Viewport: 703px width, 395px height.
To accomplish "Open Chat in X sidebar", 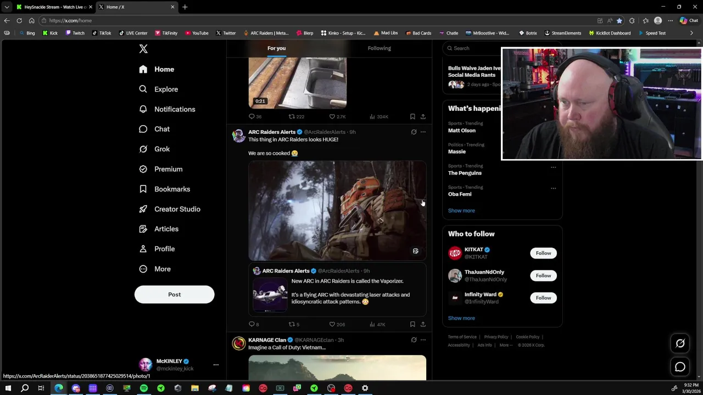I will tap(154, 129).
